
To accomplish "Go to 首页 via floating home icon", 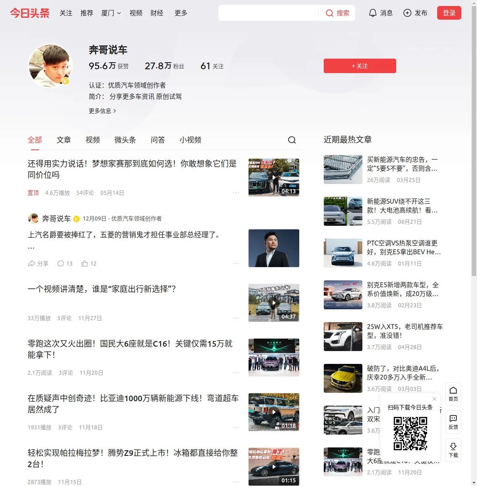I will [x=453, y=394].
